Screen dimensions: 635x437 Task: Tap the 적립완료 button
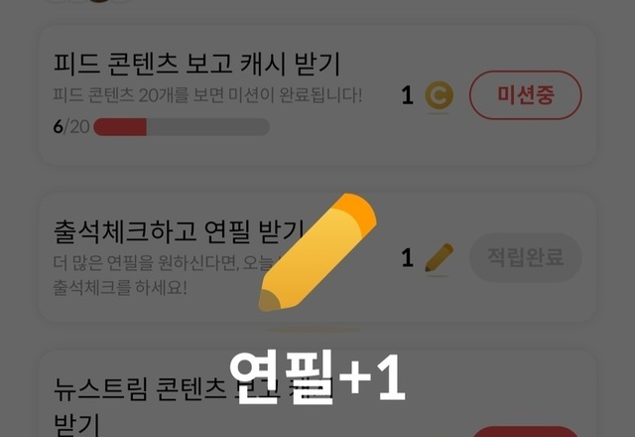pyautogui.click(x=525, y=257)
